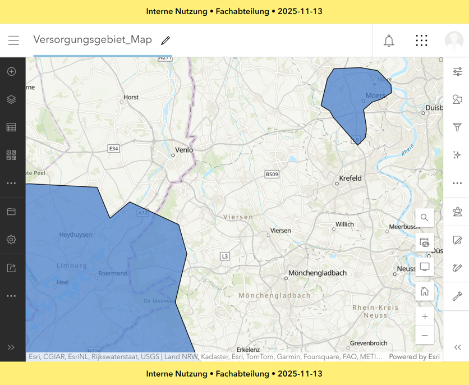Click the Powered by Esri link
This screenshot has height=385, width=469.
(x=414, y=356)
